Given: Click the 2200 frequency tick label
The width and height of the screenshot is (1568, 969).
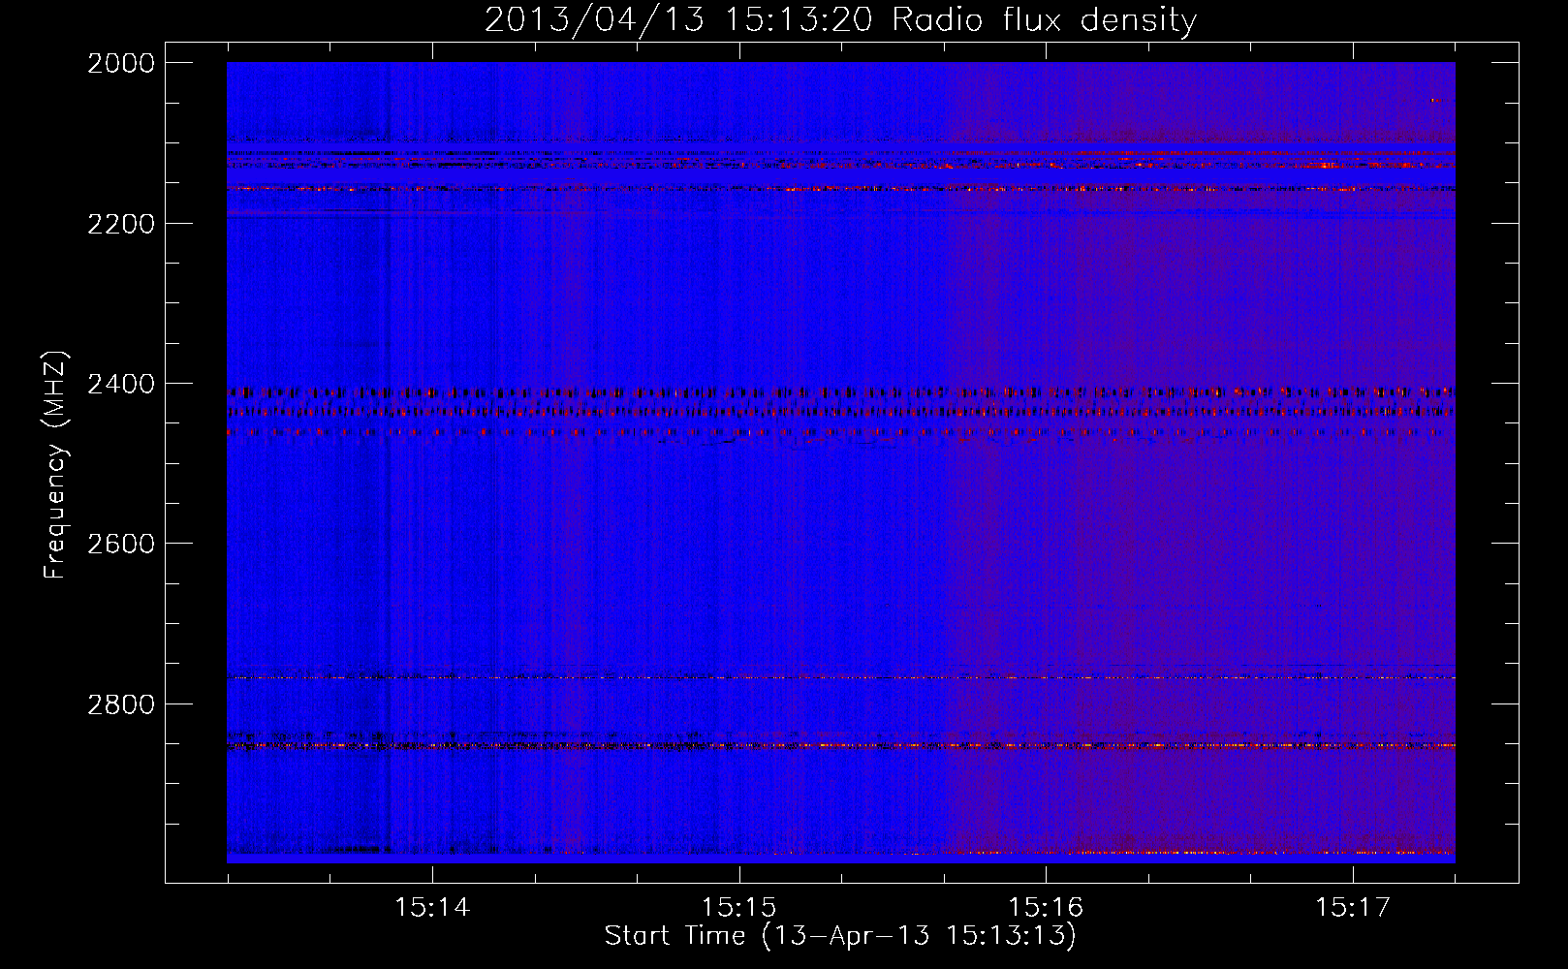Looking at the screenshot, I should click(x=121, y=224).
